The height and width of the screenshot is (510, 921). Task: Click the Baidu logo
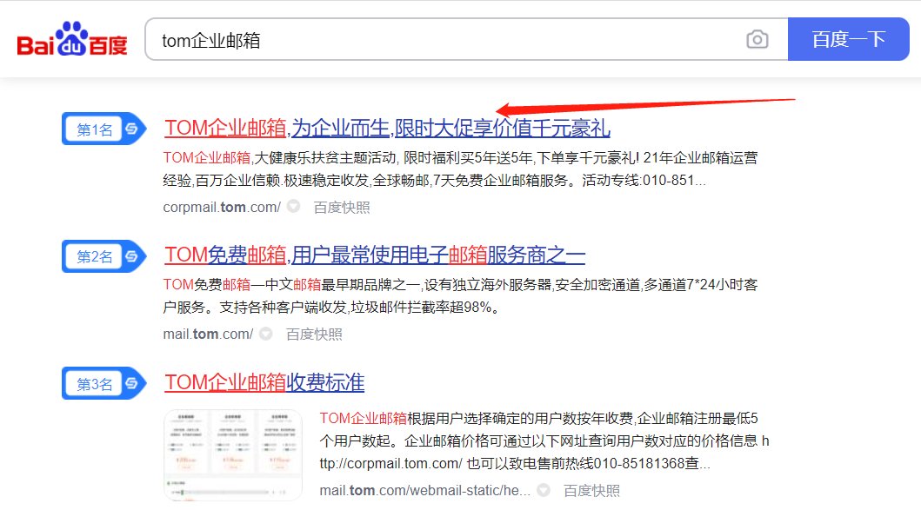72,37
